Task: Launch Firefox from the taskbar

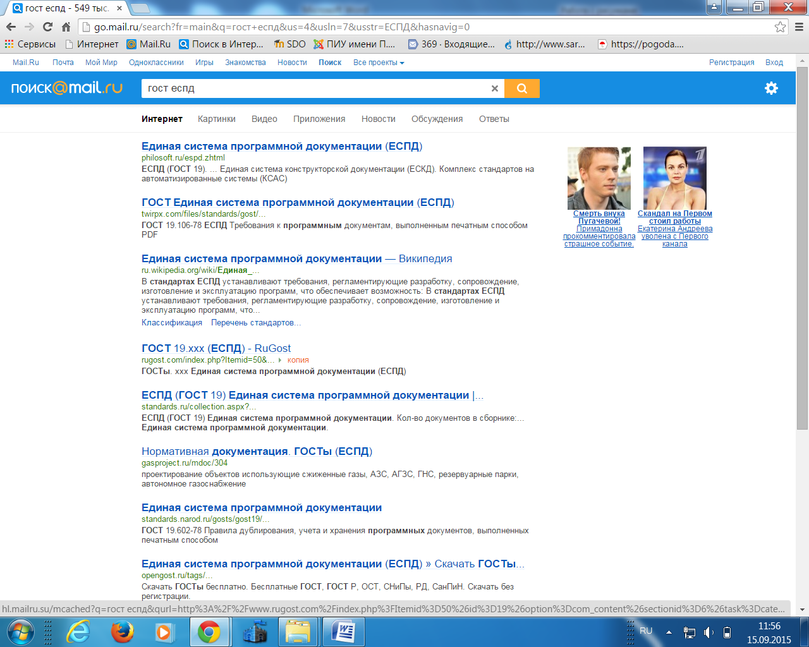Action: click(x=122, y=631)
